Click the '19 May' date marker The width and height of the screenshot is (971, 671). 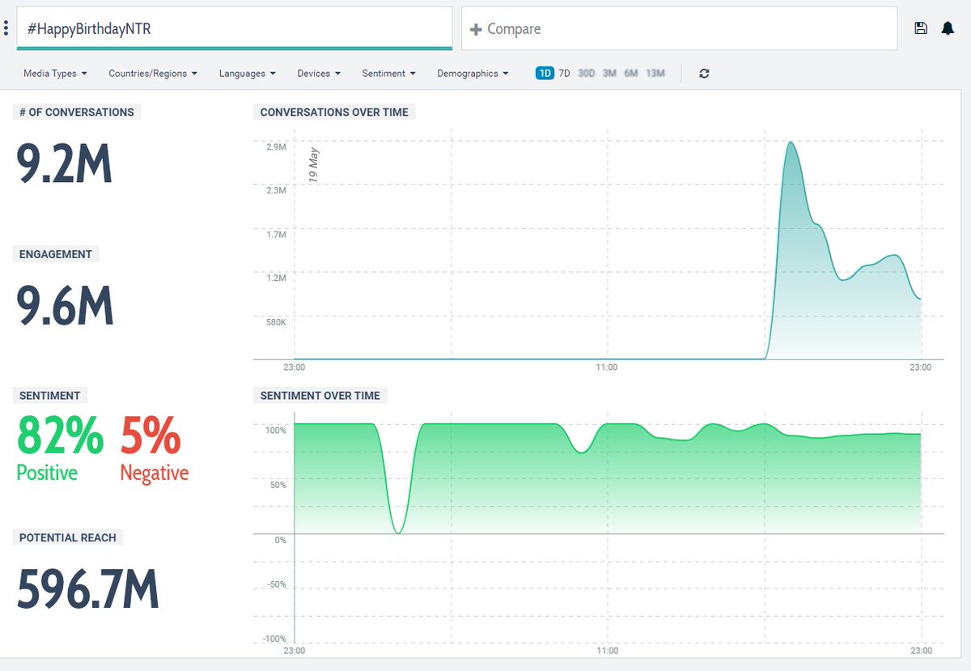[314, 164]
